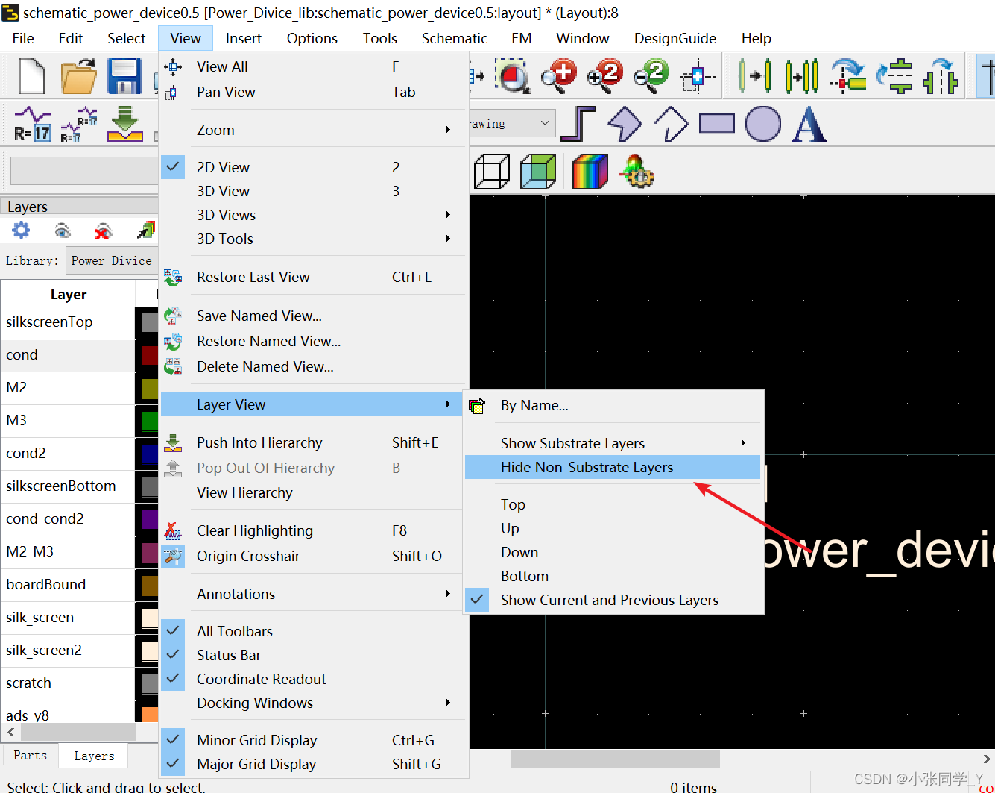Select the rectangle drawing tool
Screen dimensions: 995x793
(717, 124)
